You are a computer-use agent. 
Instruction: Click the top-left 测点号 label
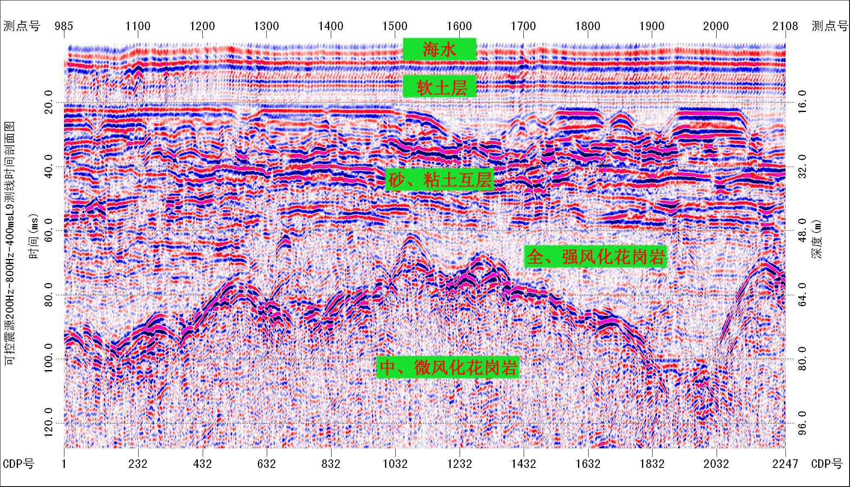tap(22, 26)
